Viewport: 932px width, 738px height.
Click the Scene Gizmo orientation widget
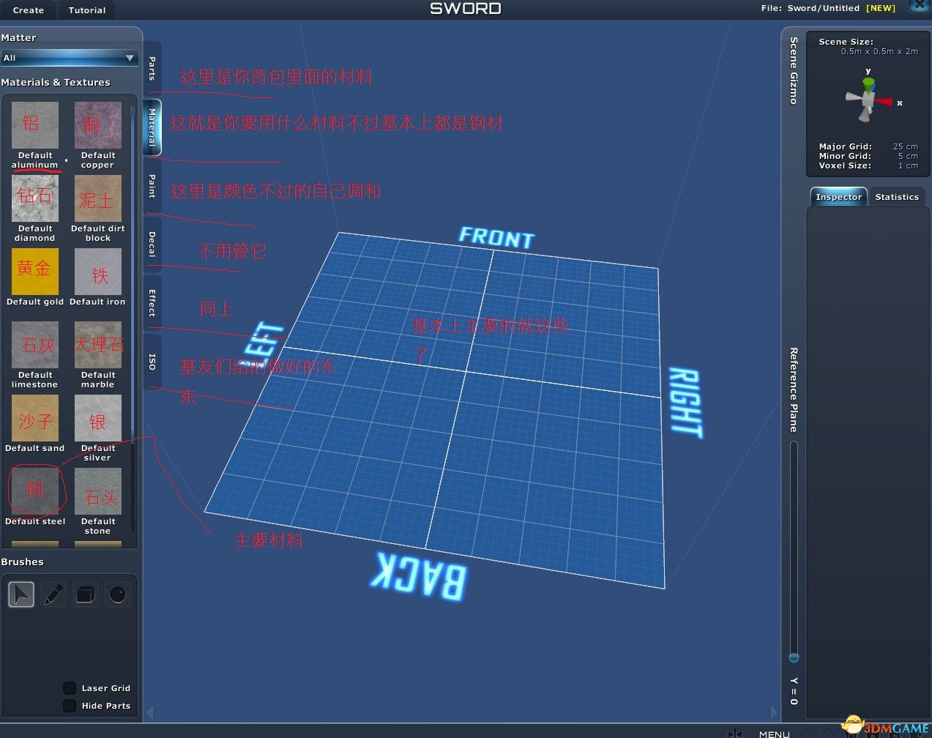pyautogui.click(x=869, y=99)
